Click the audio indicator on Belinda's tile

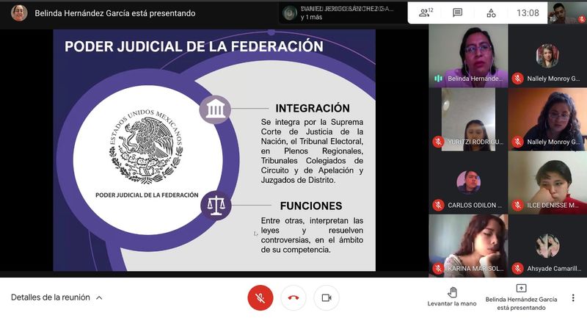coord(438,79)
